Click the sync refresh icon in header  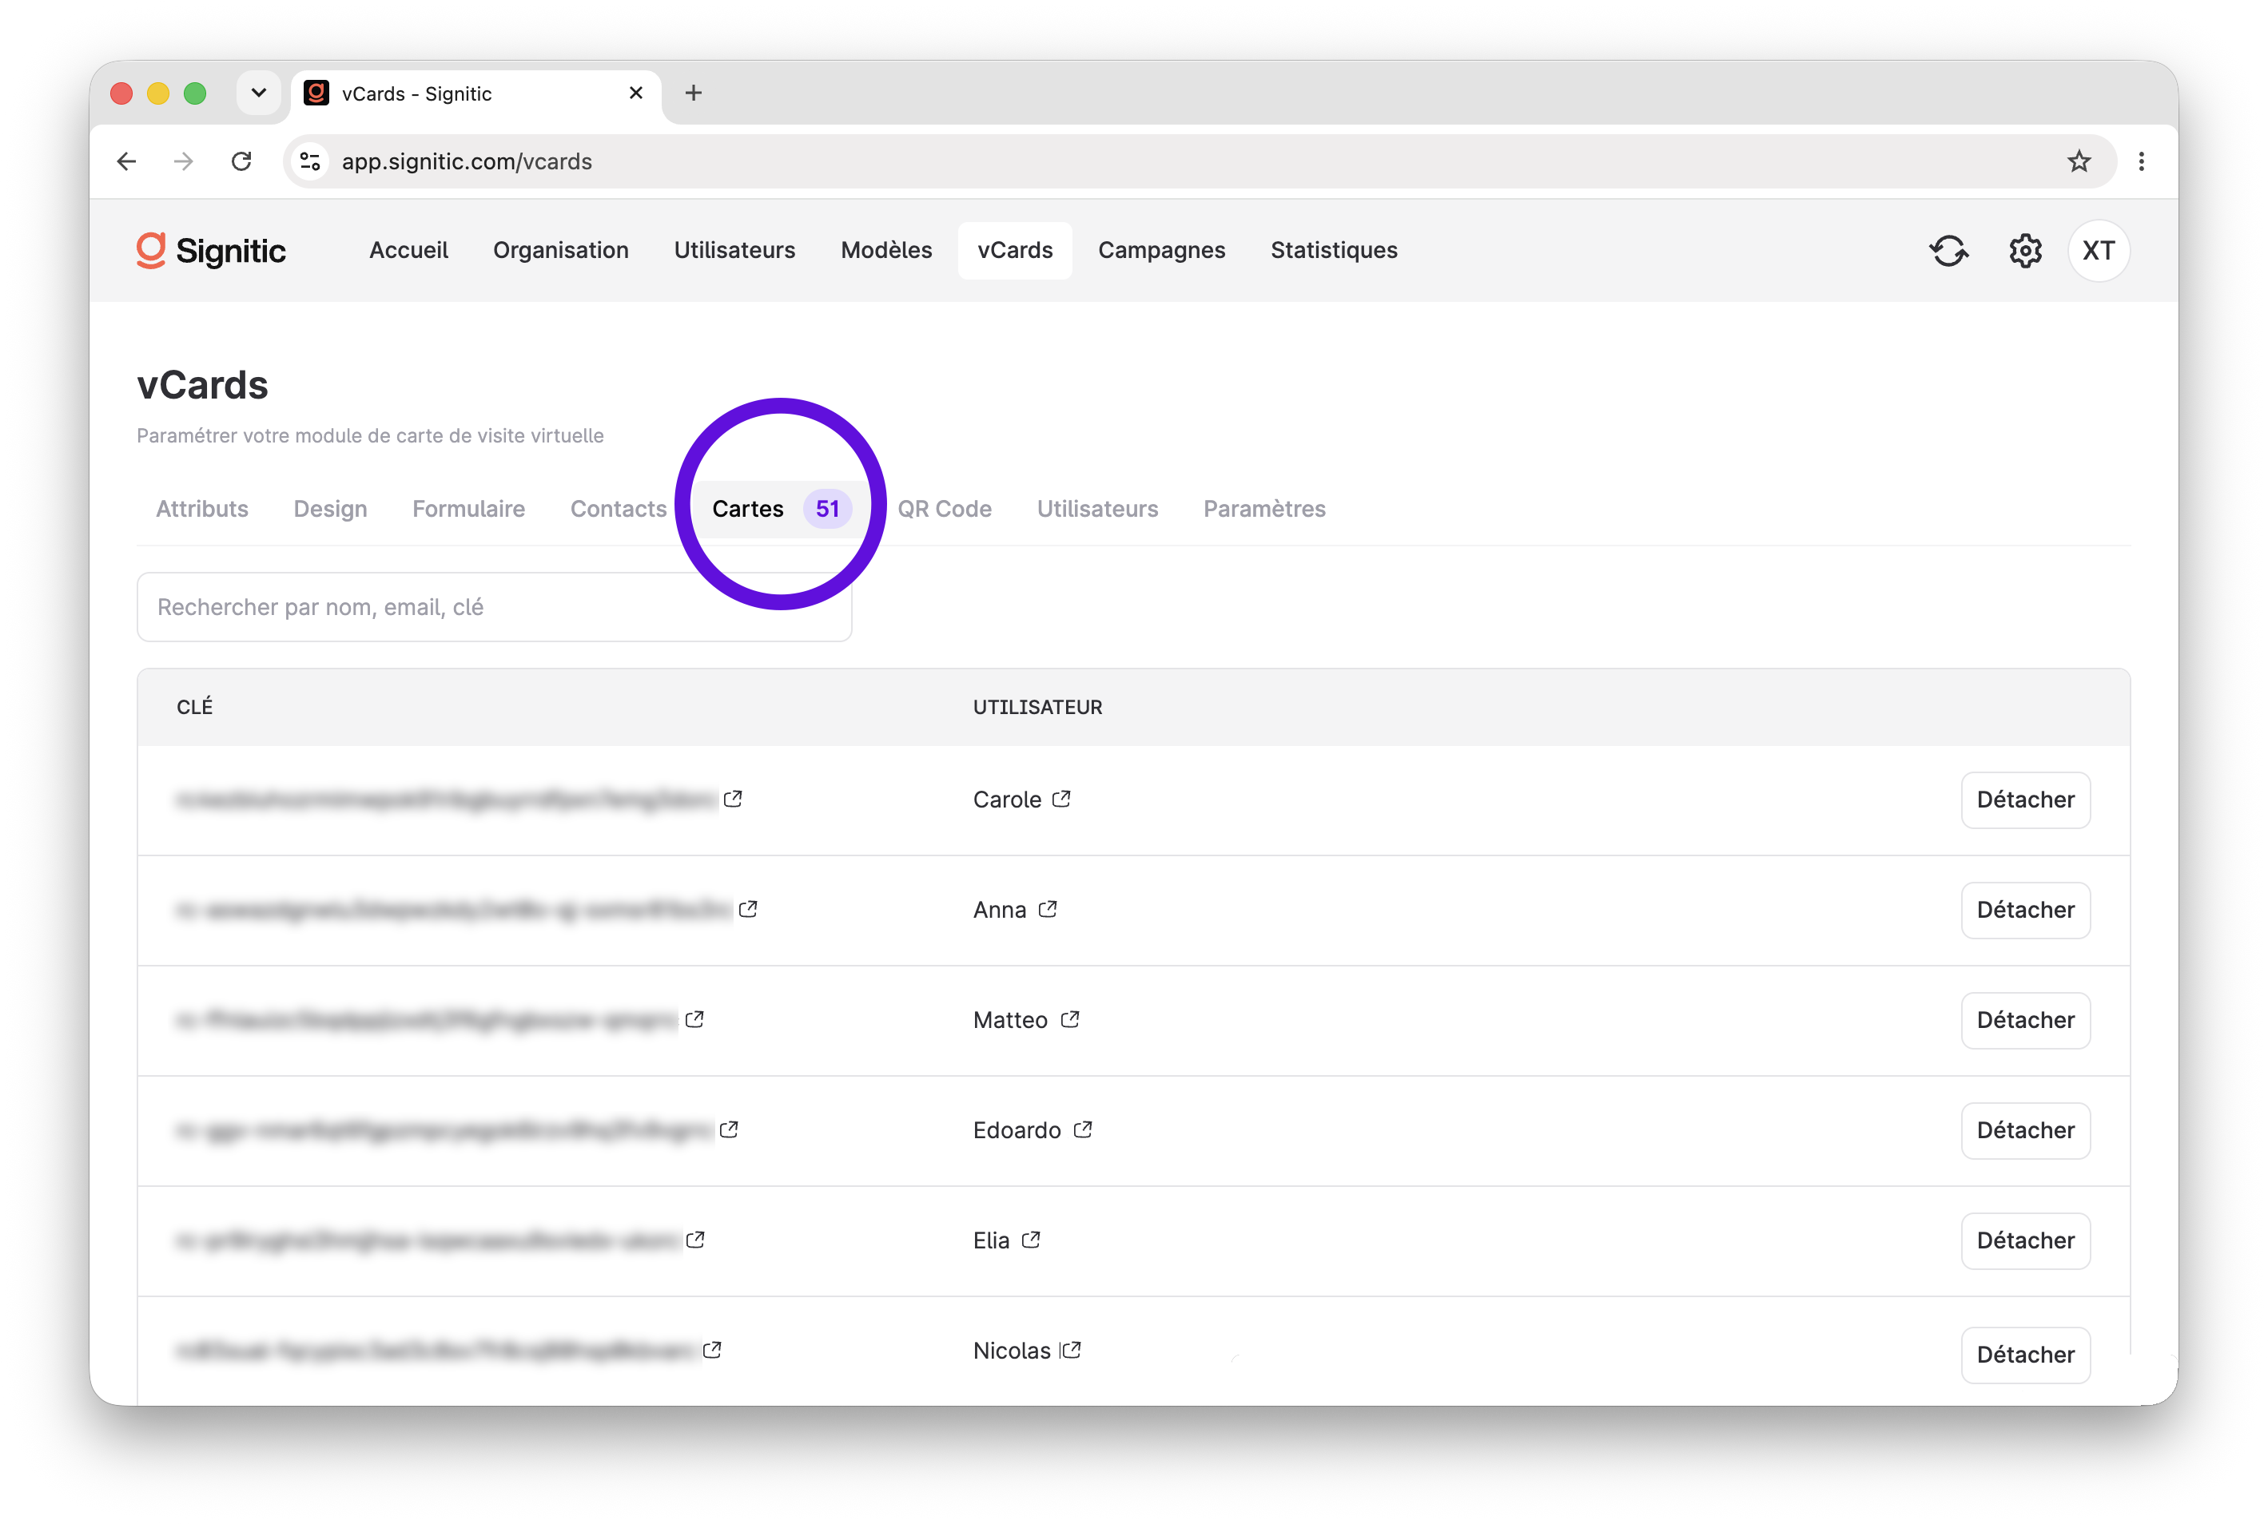pos(1948,251)
